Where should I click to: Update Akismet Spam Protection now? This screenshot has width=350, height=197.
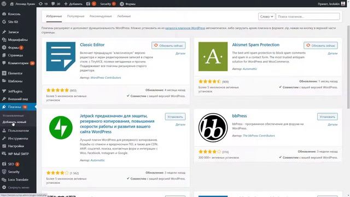click(321, 45)
